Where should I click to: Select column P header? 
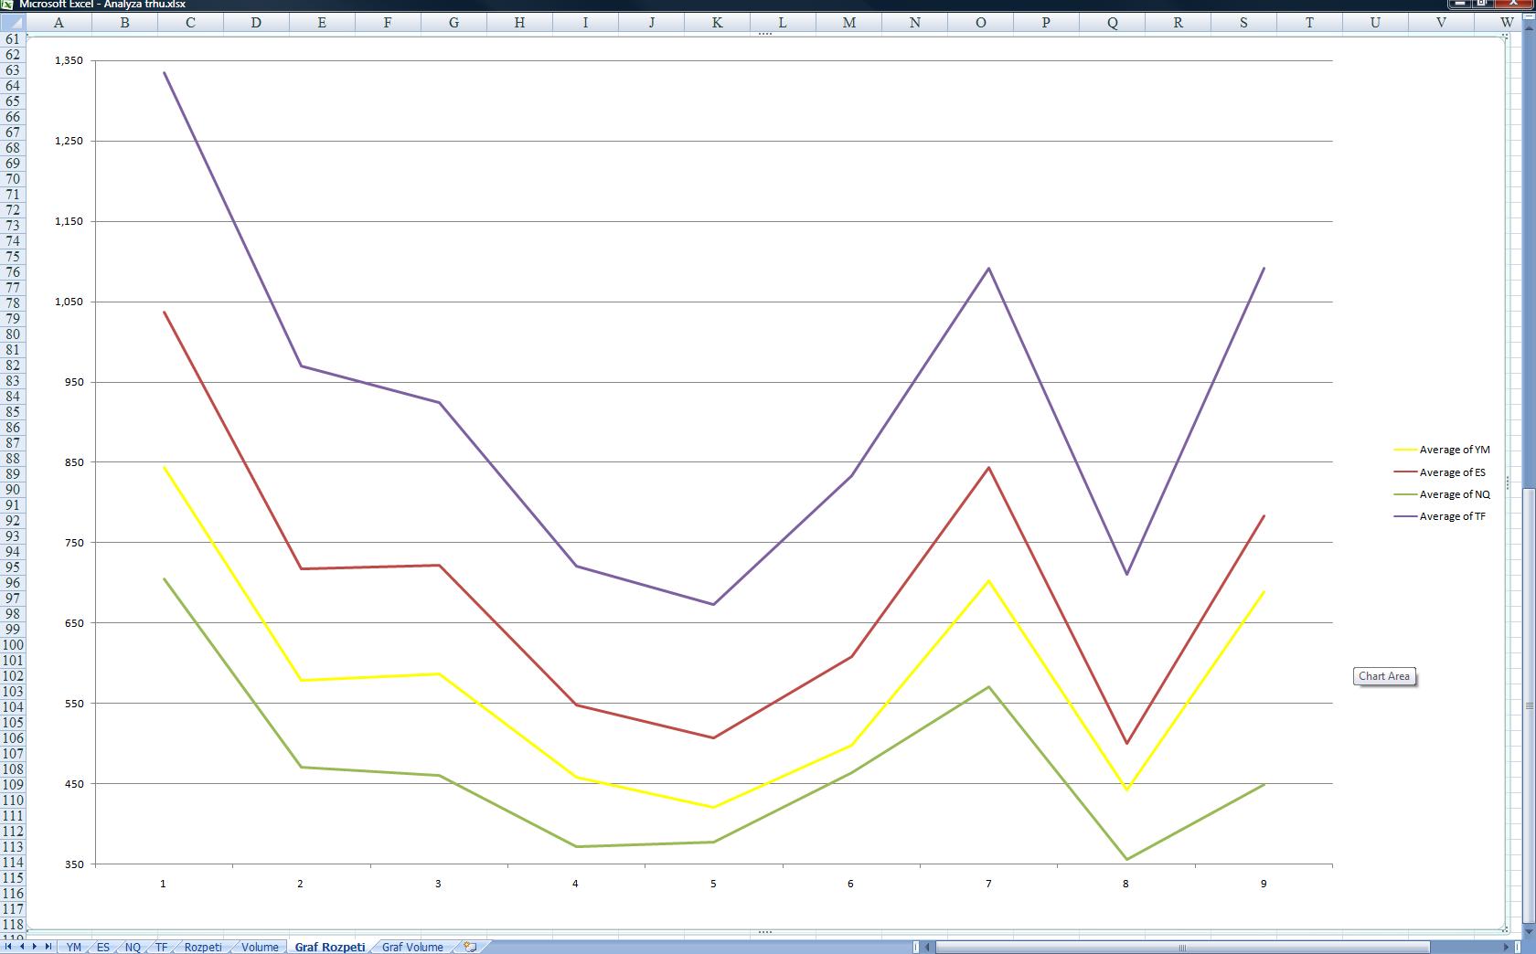coord(1046,22)
